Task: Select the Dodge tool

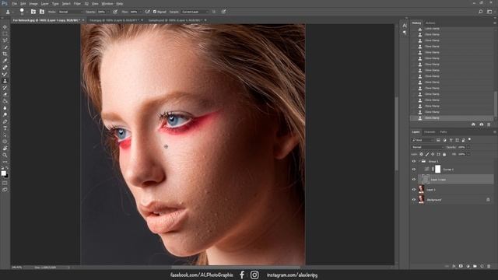Action: [x=5, y=114]
